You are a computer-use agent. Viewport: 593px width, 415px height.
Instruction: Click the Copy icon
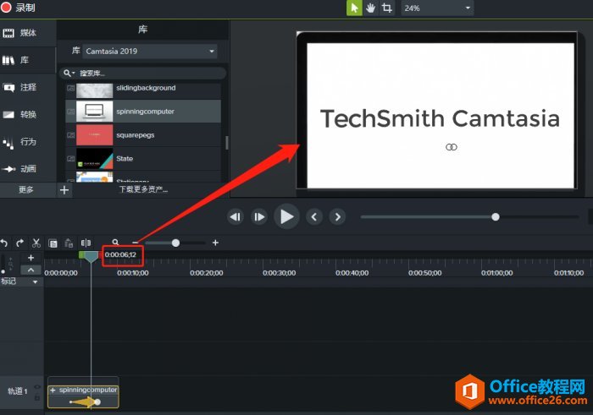click(x=53, y=243)
